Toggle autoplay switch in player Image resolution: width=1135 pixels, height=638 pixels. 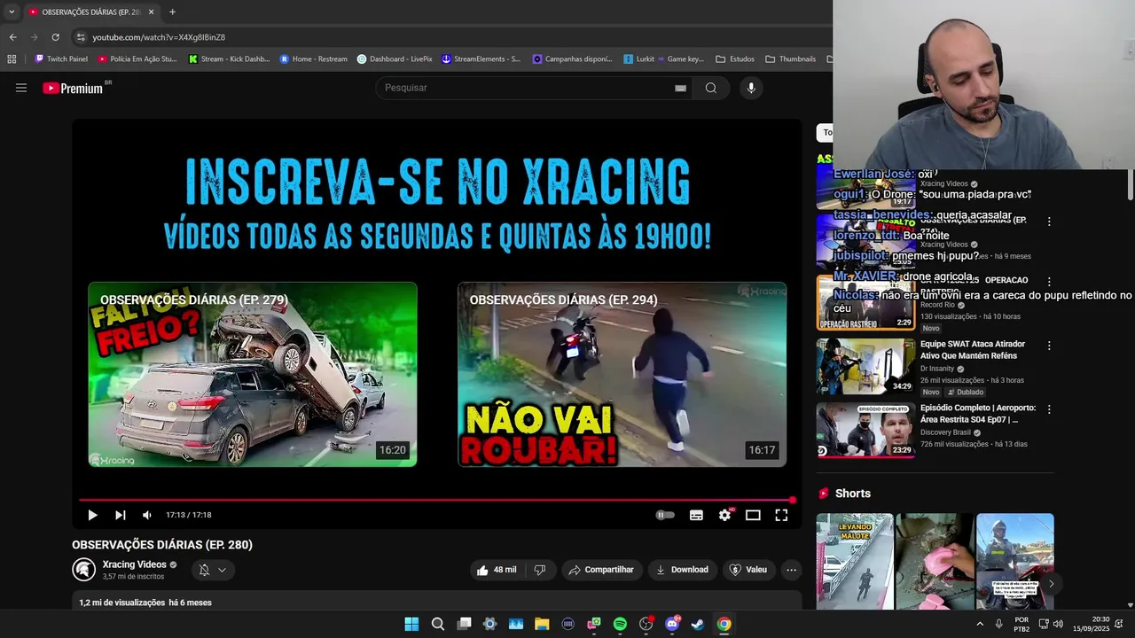point(665,515)
